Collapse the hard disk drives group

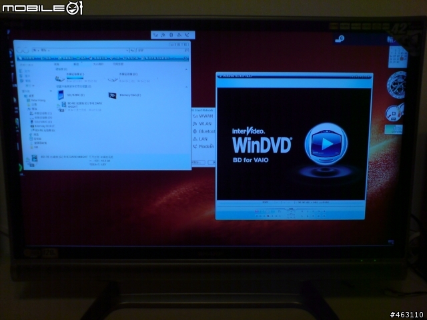tap(186, 69)
